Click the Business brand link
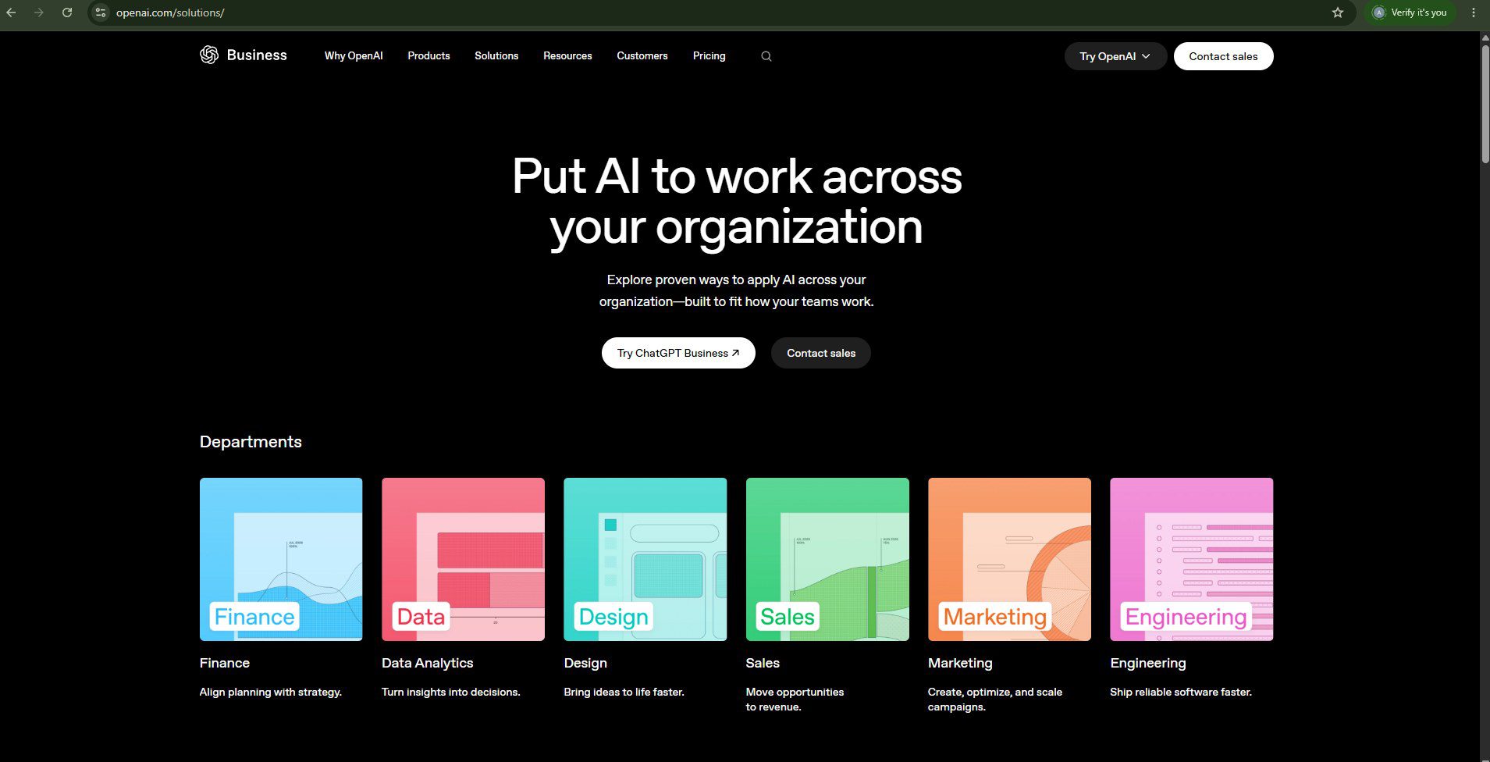 pos(257,55)
